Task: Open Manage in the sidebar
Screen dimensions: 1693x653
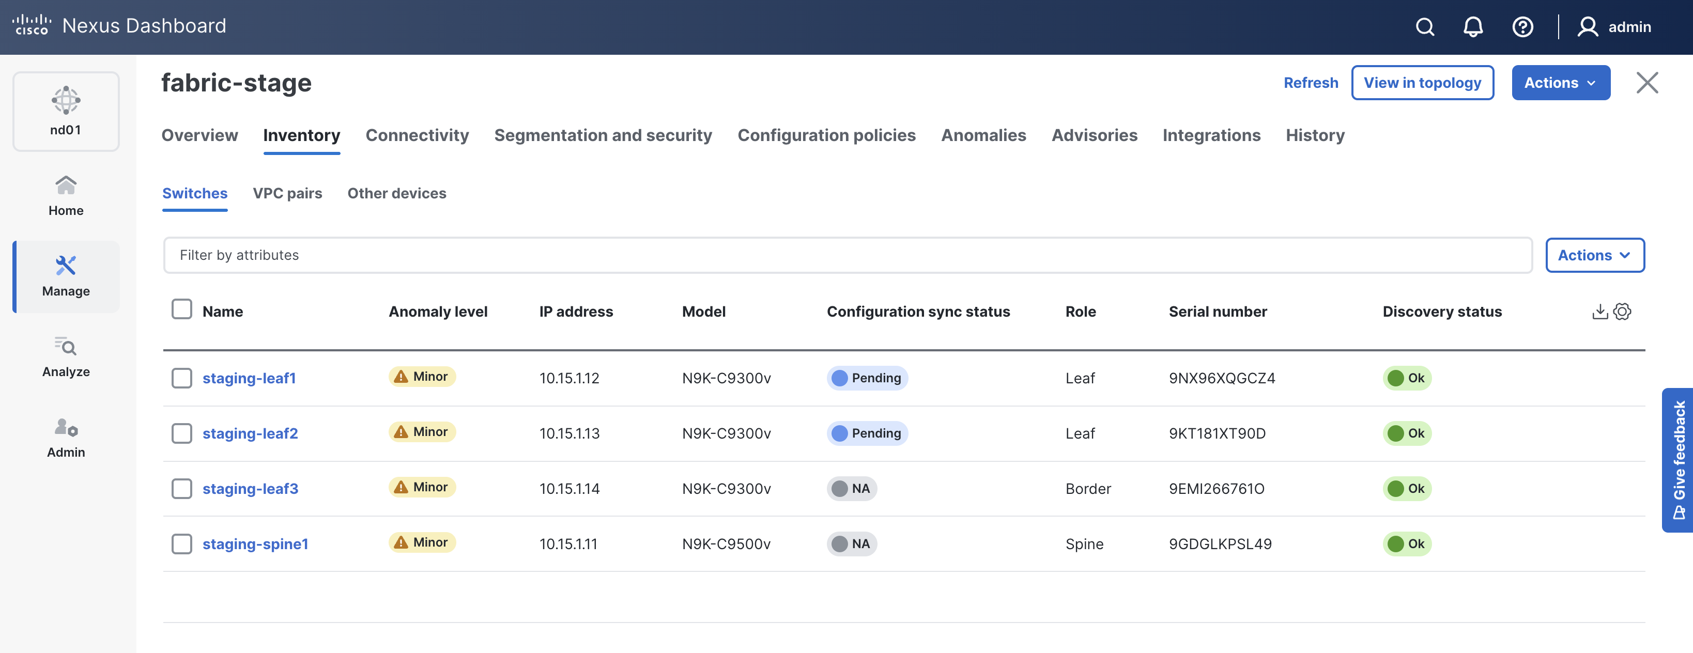Action: (x=66, y=276)
